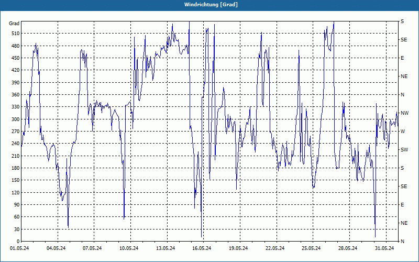
Task: Click the 13.05.24 date label
Action: tap(166, 248)
